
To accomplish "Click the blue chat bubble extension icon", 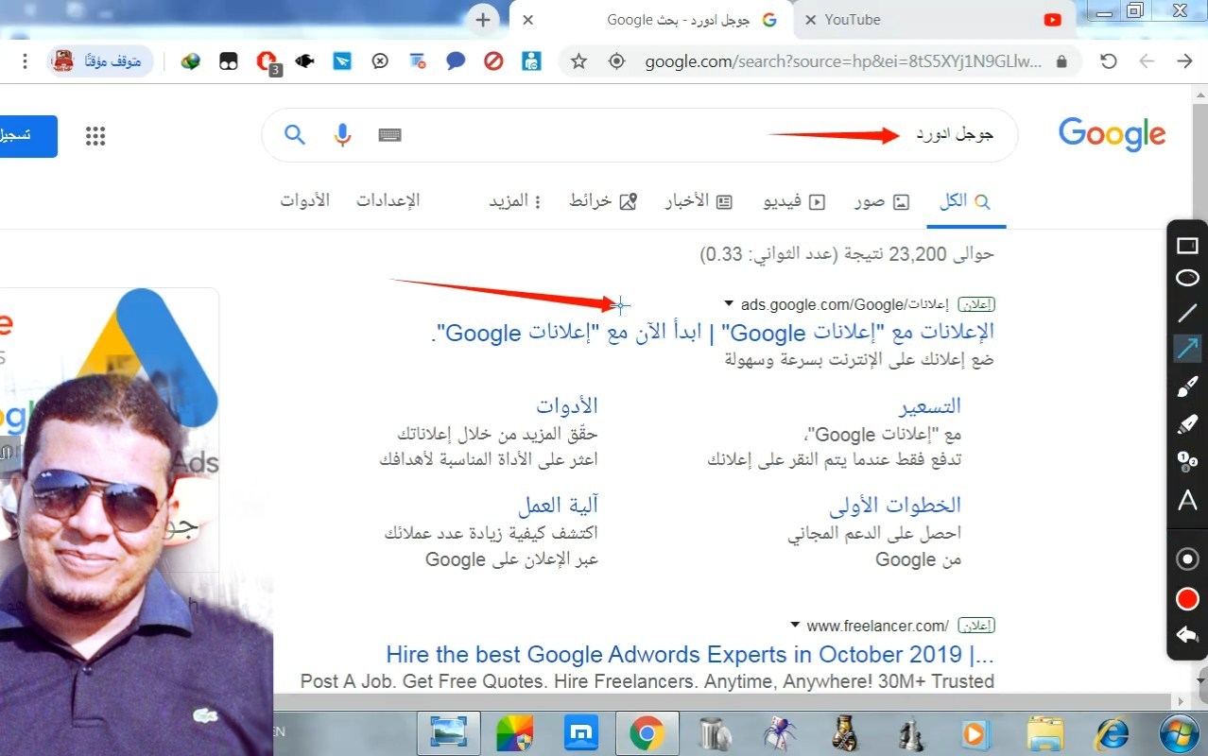I will 456,61.
